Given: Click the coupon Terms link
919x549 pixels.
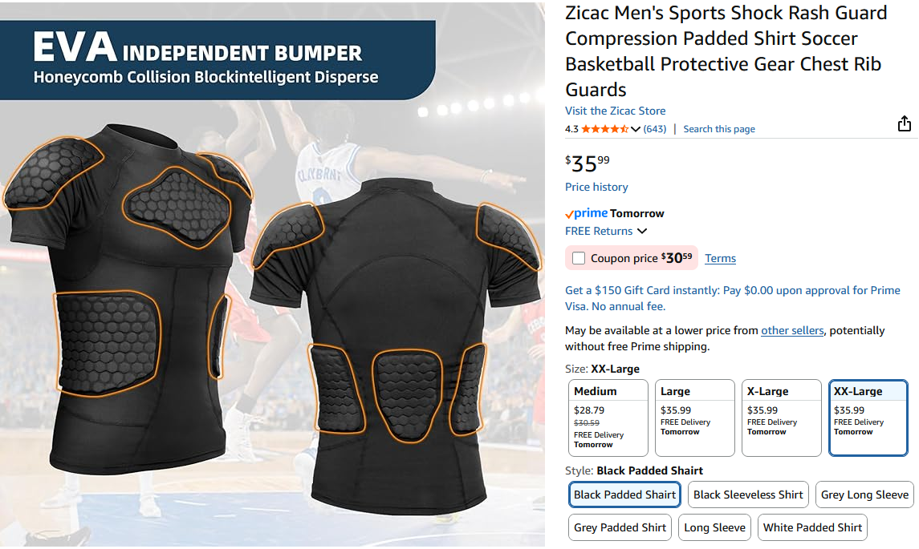Looking at the screenshot, I should pos(720,258).
